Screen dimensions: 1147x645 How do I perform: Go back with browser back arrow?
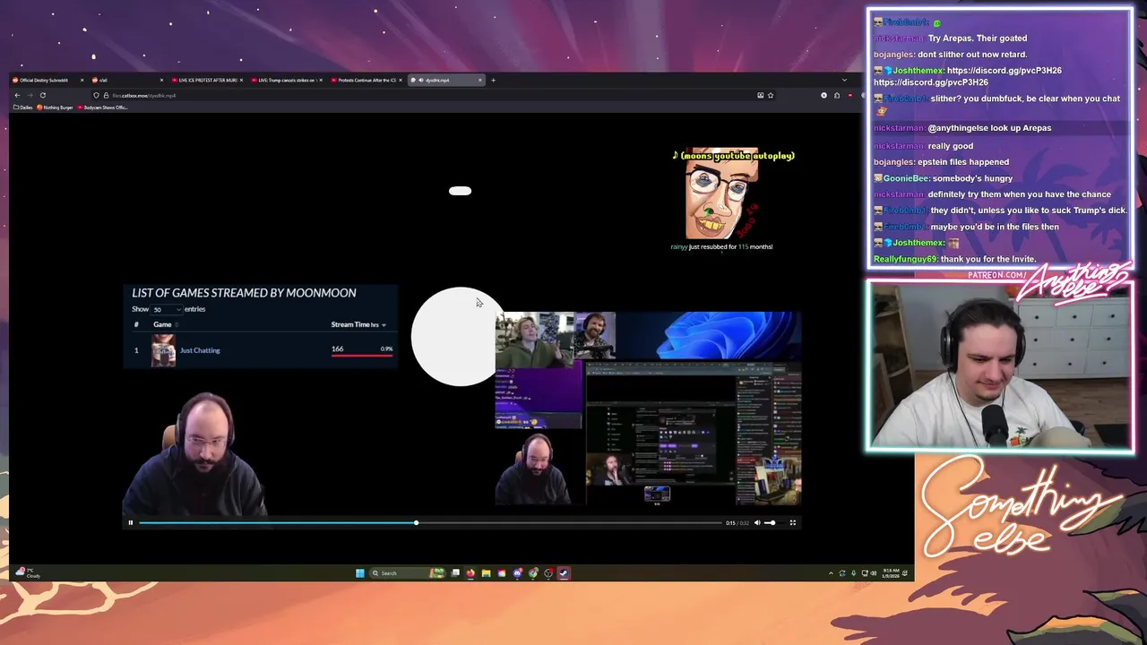[17, 95]
